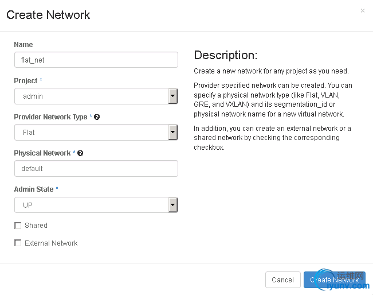Click the arrow button on the Project dropdown
The image size is (373, 295).
pos(172,96)
